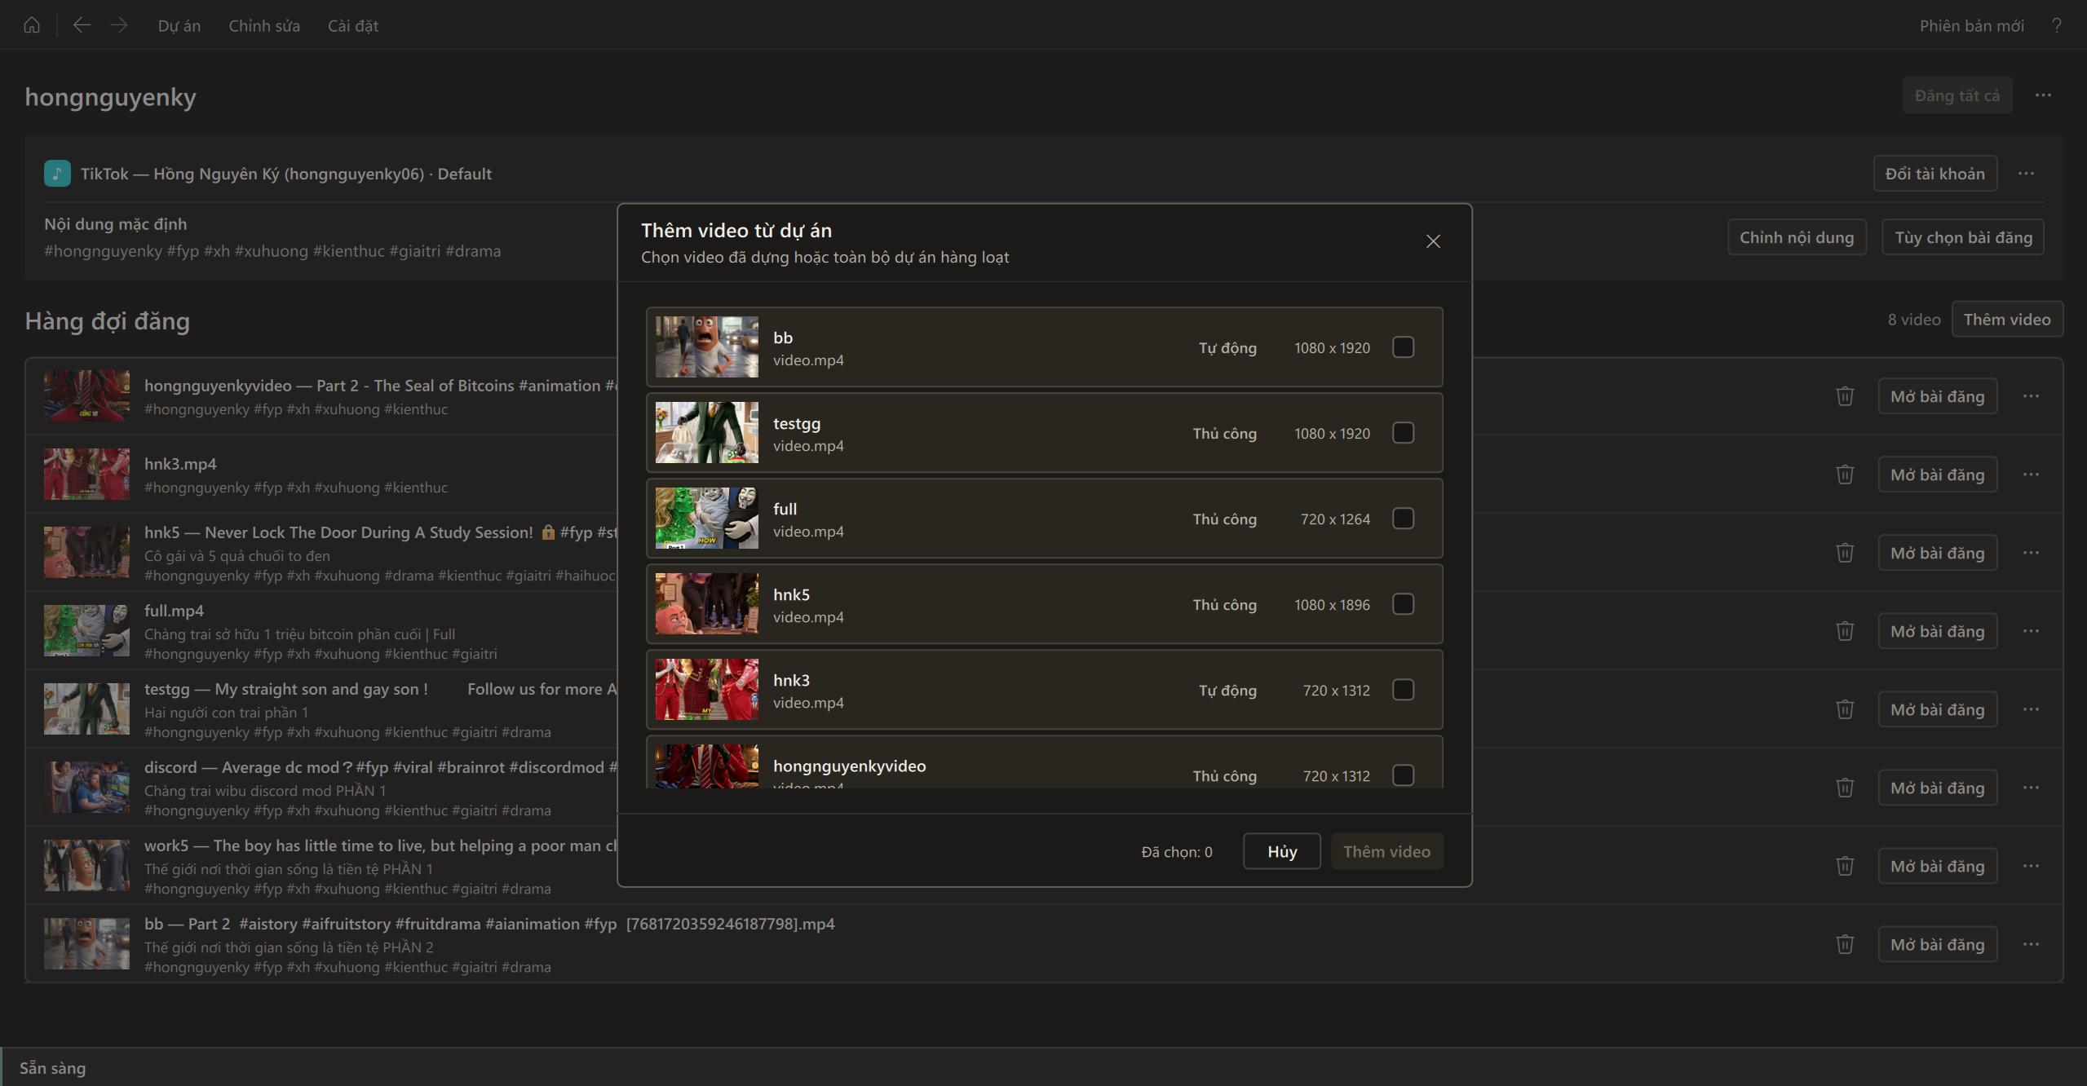2087x1086 pixels.
Task: Delete the hnk5 queue item
Action: [1845, 553]
